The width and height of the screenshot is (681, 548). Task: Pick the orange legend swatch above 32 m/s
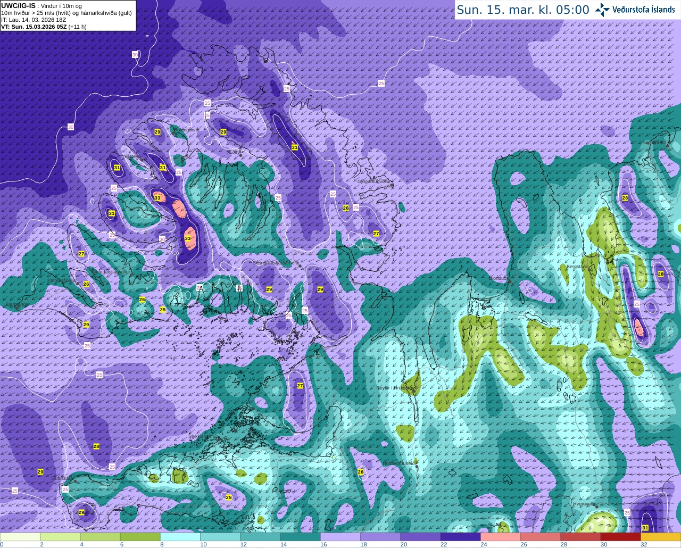tap(660, 537)
